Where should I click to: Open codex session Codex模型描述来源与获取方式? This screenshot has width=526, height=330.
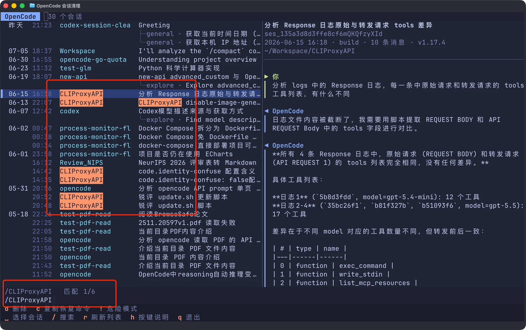131,111
